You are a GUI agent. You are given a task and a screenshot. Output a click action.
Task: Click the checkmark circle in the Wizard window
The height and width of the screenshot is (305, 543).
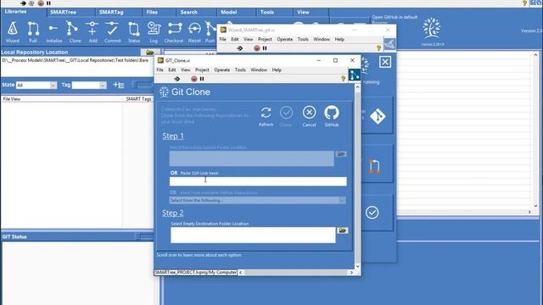(372, 213)
